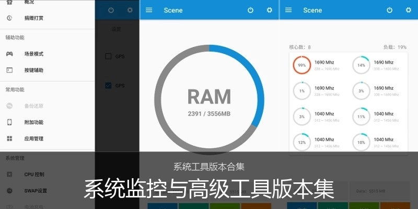Select 按键辅助 in the side drawer
This screenshot has width=418, height=209.
pyautogui.click(x=33, y=70)
